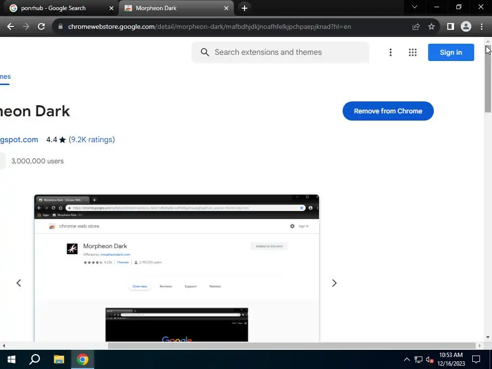The image size is (492, 369).
Task: Click the scroll right arrow
Action: [480, 346]
